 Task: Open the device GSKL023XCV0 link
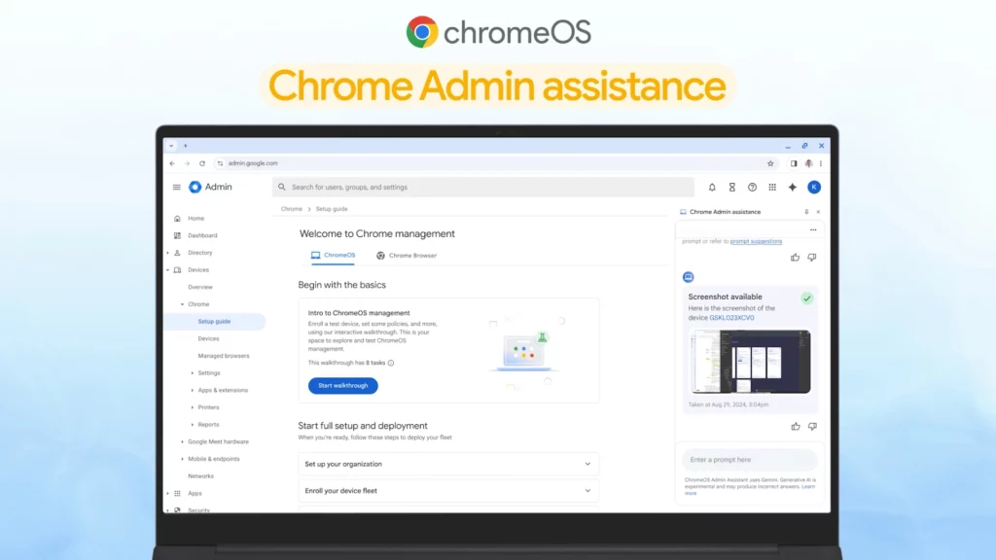tap(731, 318)
